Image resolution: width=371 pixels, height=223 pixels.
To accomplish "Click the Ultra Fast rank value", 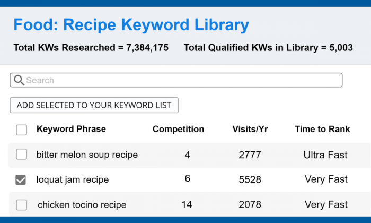I will pos(325,155).
